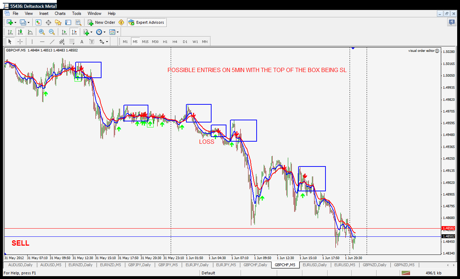Image resolution: width=460 pixels, height=279 pixels.
Task: Toggle the Expert Advisors button
Action: pos(147,22)
